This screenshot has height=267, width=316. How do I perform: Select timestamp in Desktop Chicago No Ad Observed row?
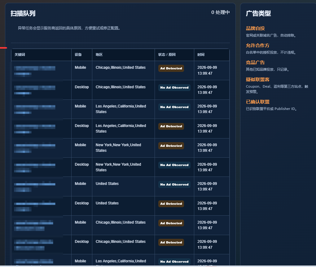(x=207, y=90)
